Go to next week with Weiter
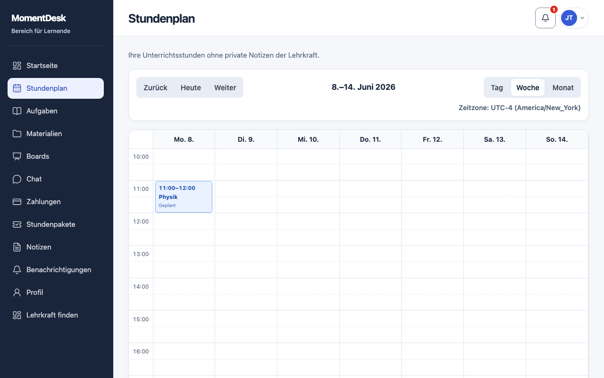The height and width of the screenshot is (378, 604). click(x=225, y=87)
